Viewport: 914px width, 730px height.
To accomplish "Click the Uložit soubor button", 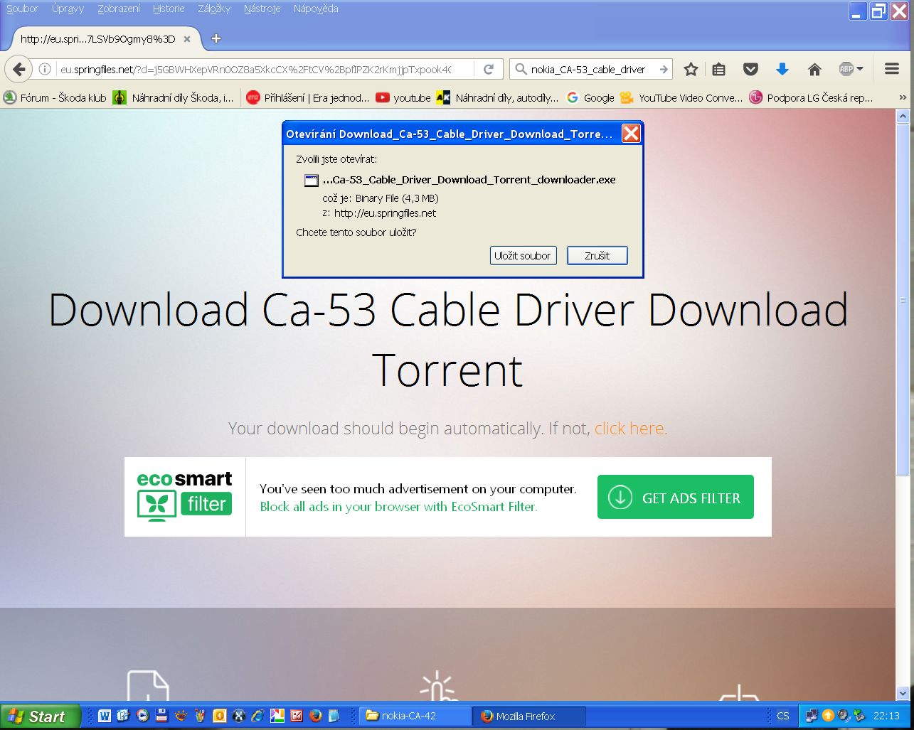I will pos(523,256).
